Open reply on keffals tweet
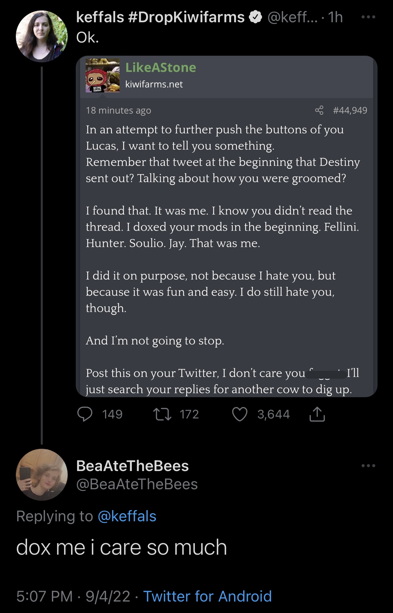 [85, 414]
